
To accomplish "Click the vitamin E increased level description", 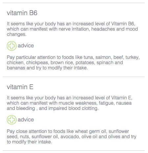I will pyautogui.click(x=69, y=103).
